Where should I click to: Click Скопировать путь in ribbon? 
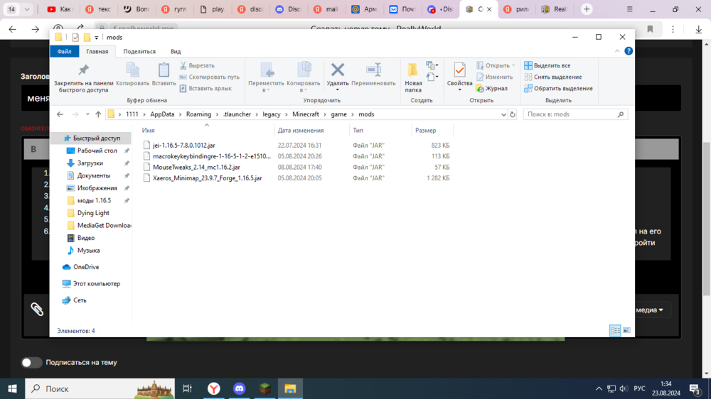pos(210,77)
